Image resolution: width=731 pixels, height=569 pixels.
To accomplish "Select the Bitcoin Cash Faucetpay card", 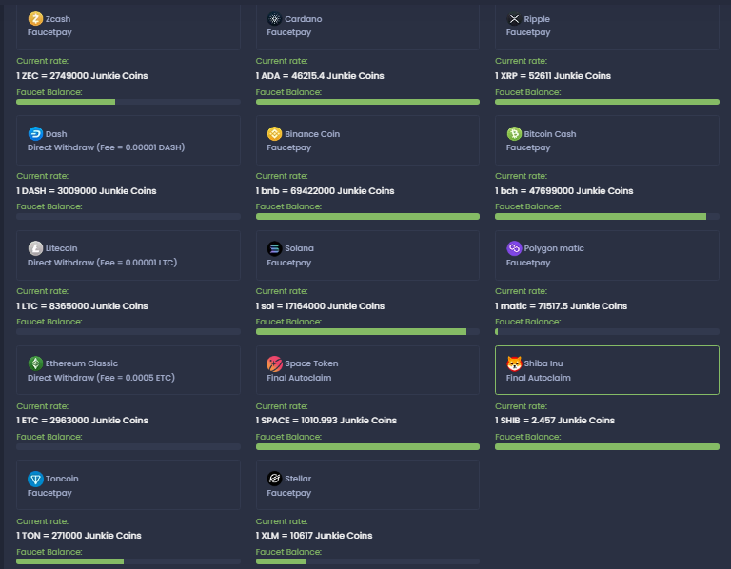I will pyautogui.click(x=607, y=140).
